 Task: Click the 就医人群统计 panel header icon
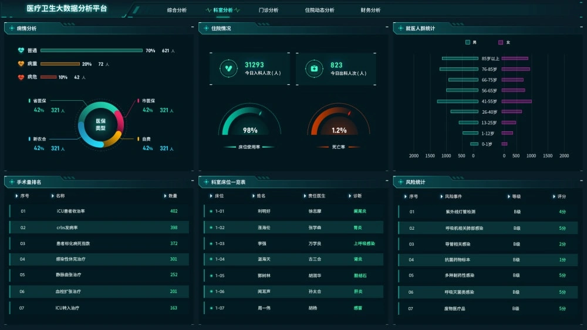(400, 28)
